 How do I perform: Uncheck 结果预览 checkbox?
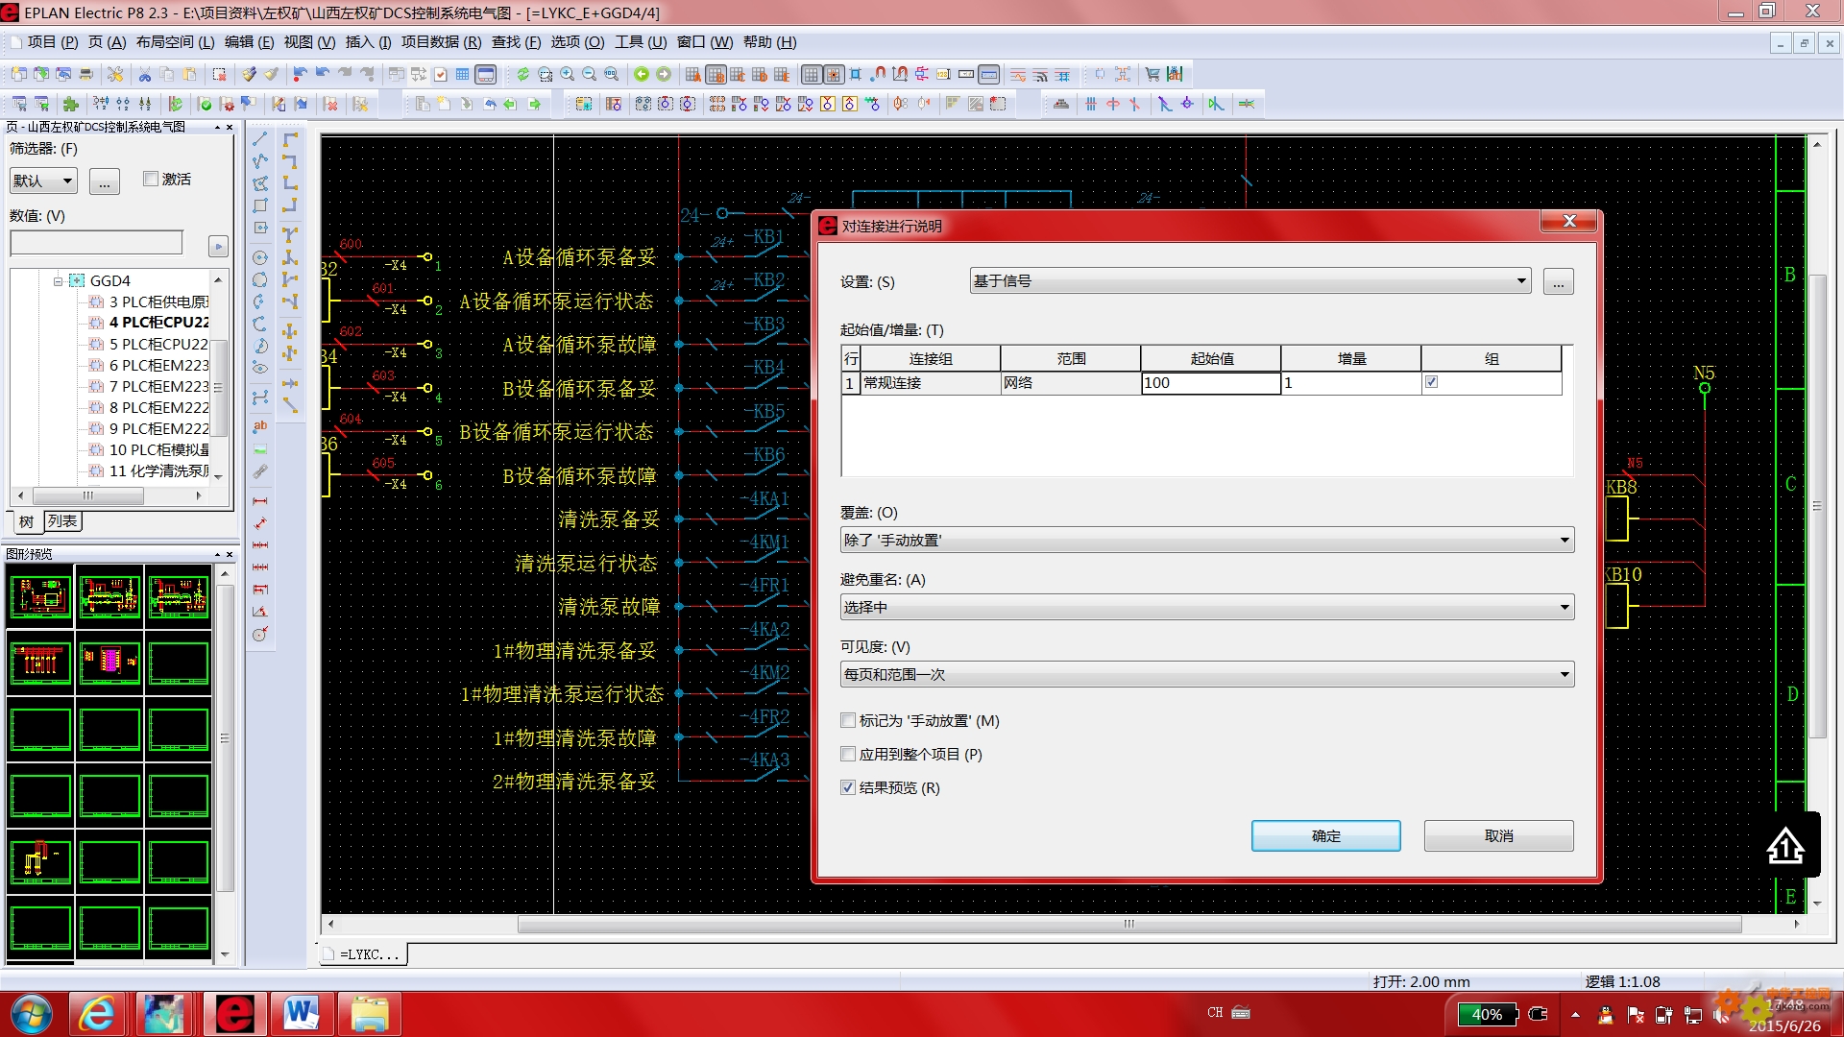tap(848, 787)
